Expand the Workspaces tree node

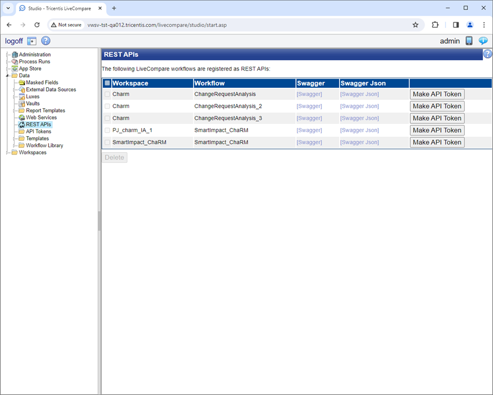(x=8, y=152)
